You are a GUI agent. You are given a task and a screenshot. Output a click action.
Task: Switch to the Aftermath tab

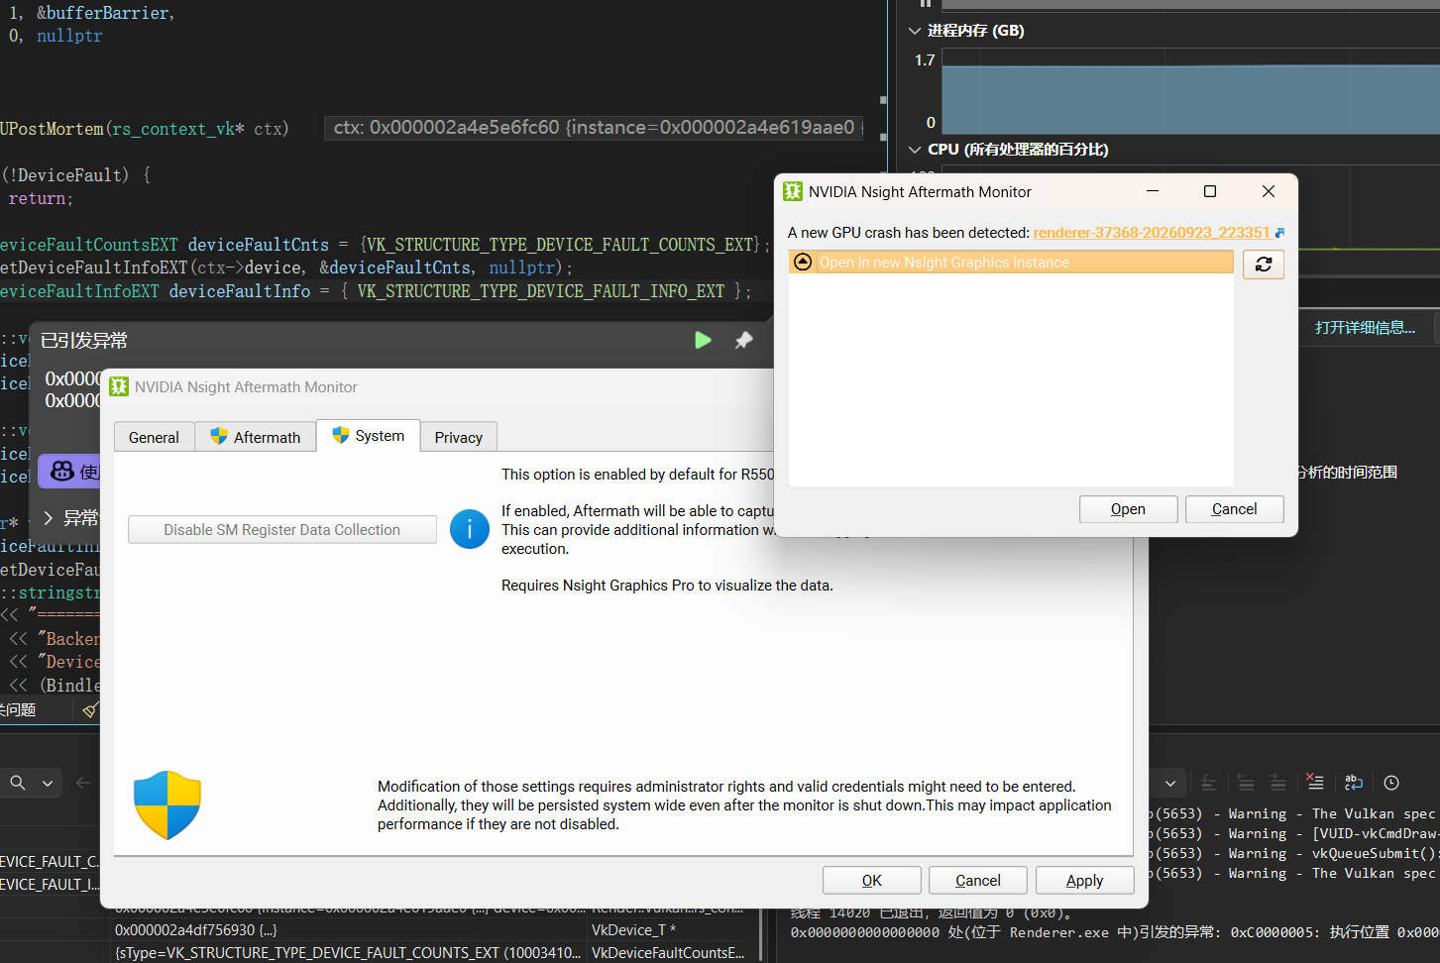pyautogui.click(x=256, y=437)
